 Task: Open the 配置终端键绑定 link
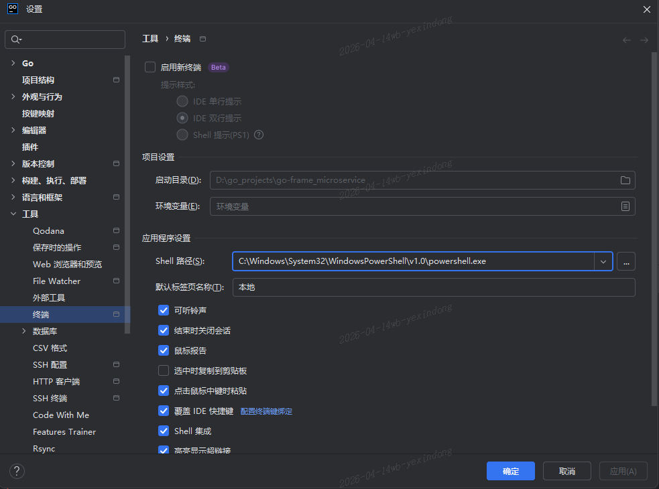[266, 411]
